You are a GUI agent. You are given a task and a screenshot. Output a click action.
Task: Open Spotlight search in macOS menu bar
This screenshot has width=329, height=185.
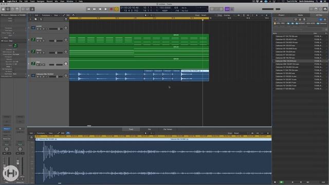tap(317, 1)
